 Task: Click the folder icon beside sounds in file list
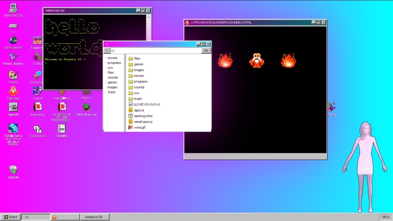click(x=131, y=87)
